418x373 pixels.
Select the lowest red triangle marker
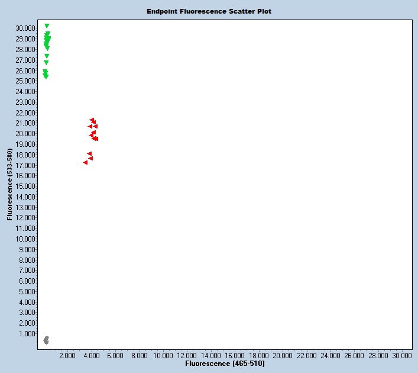86,162
